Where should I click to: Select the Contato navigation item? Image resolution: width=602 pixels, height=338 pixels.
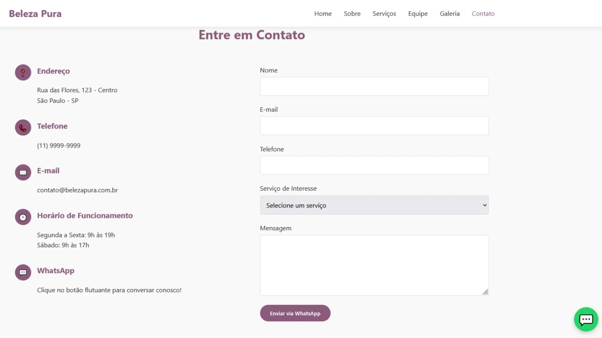[x=483, y=14]
